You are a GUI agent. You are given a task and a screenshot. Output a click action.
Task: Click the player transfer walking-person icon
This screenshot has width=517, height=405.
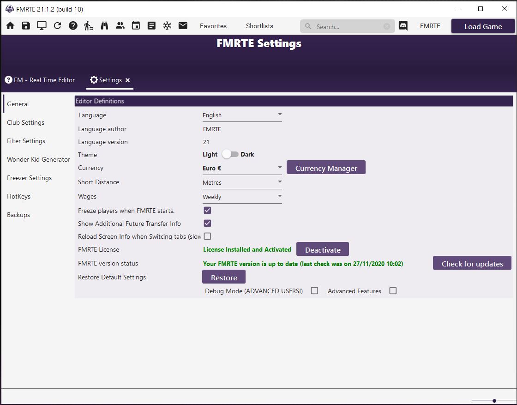click(89, 26)
